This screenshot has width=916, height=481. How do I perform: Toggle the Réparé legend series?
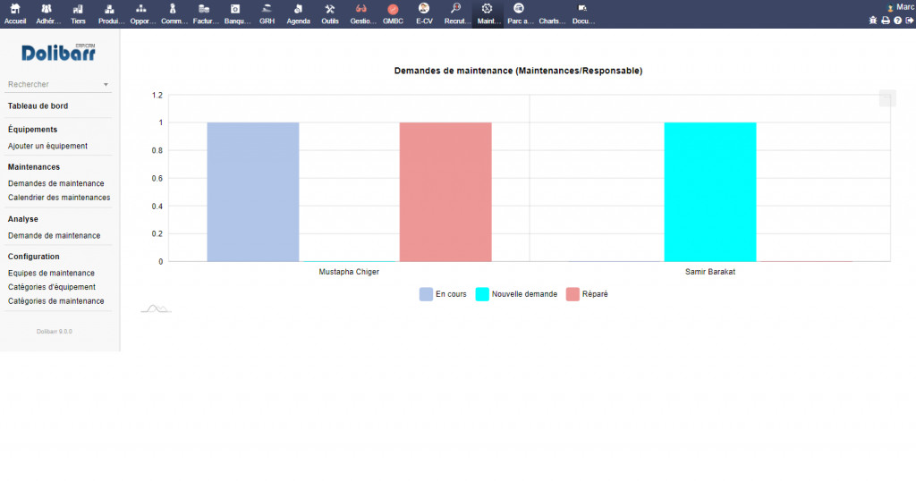(587, 294)
